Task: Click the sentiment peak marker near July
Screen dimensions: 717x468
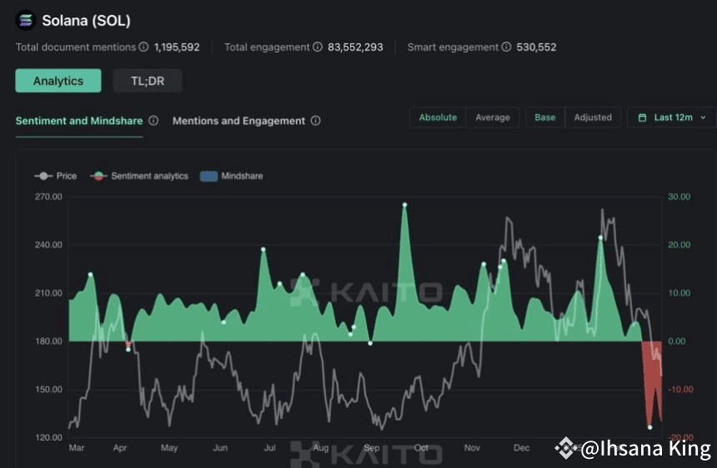Action: pyautogui.click(x=263, y=249)
